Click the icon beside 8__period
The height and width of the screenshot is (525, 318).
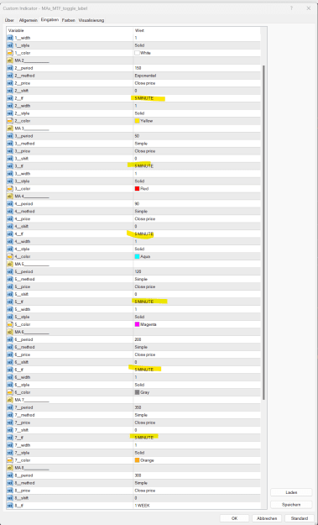click(x=10, y=475)
